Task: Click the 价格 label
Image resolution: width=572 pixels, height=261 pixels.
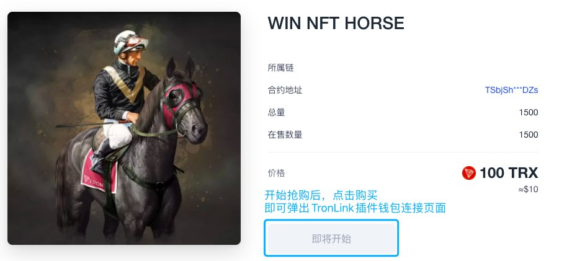Action: pyautogui.click(x=276, y=173)
